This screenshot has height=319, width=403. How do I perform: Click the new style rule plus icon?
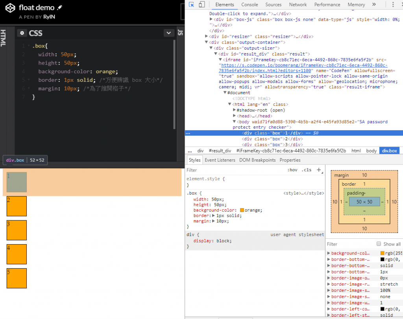coord(319,170)
